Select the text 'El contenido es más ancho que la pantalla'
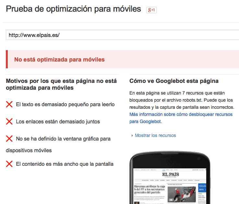Screen dimensions: 239x204 coord(65,164)
